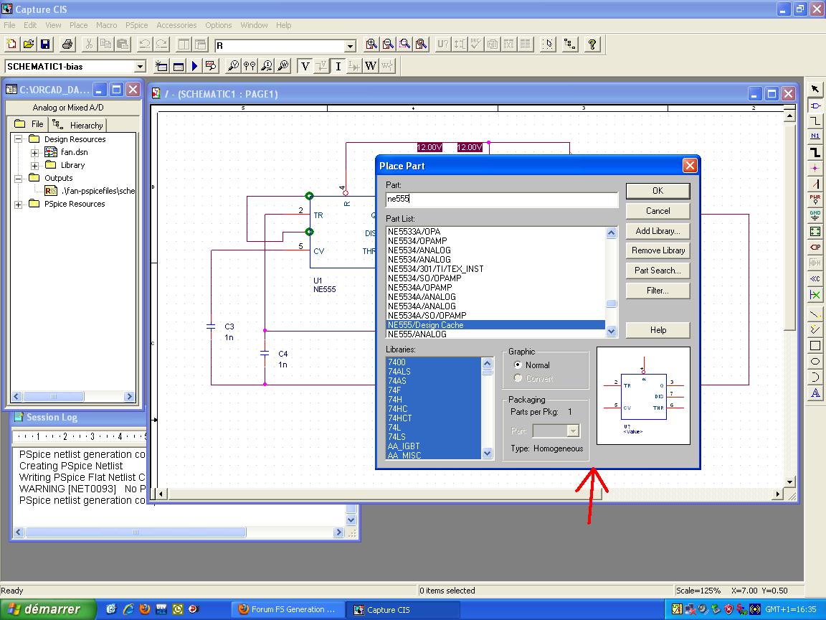Toggle bias voltage display V button

pos(305,66)
